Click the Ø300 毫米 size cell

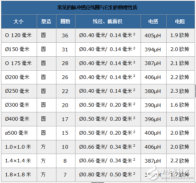pyautogui.click(x=19, y=105)
